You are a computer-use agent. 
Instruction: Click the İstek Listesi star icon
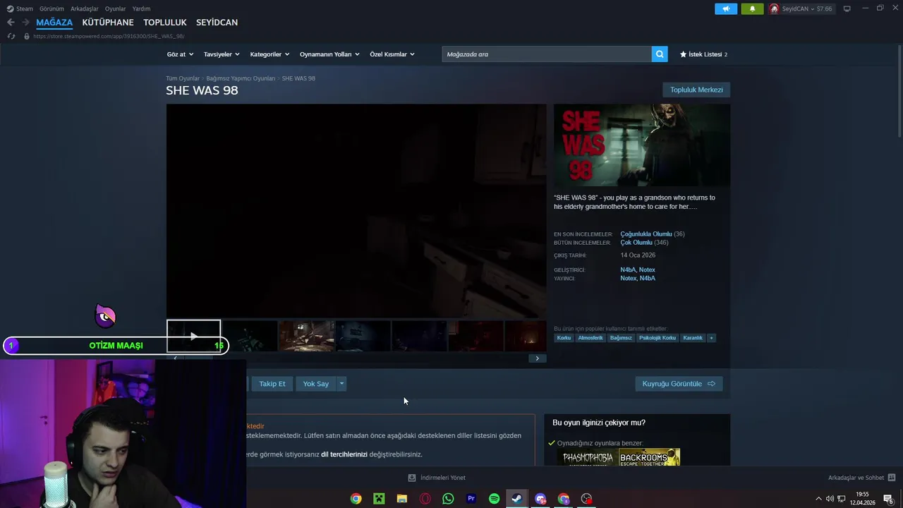point(683,54)
